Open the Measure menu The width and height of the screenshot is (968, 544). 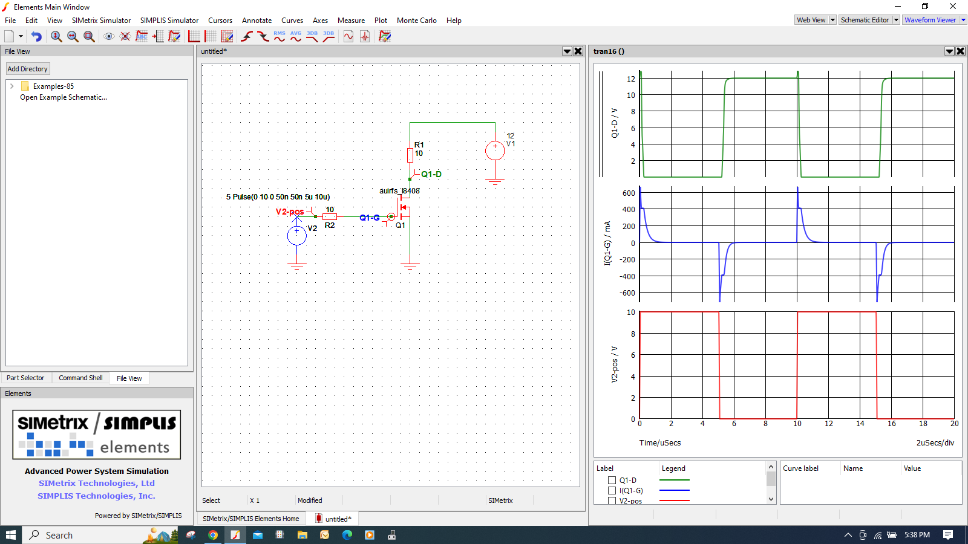351,21
